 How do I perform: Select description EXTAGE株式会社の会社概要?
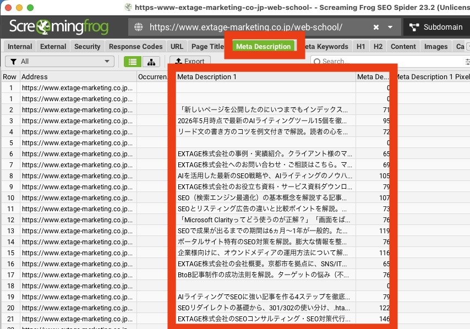click(263, 264)
